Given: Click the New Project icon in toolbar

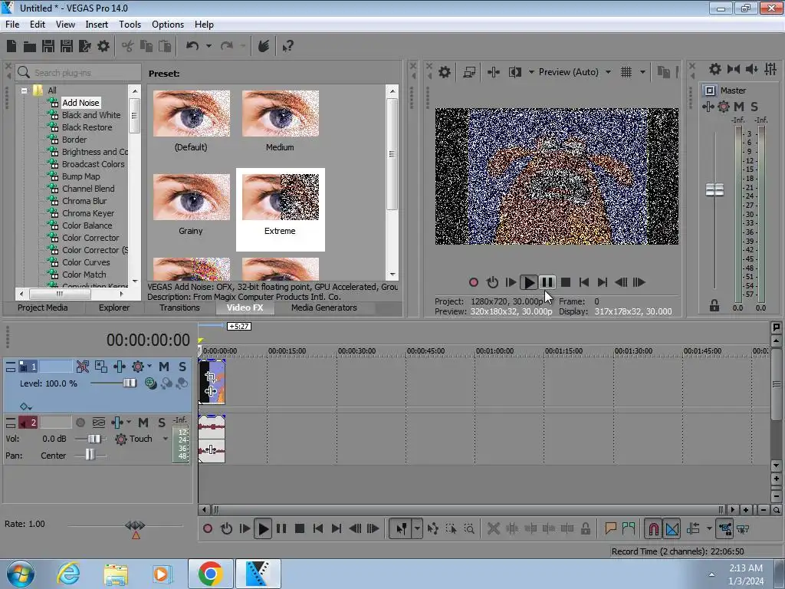Looking at the screenshot, I should coord(11,46).
